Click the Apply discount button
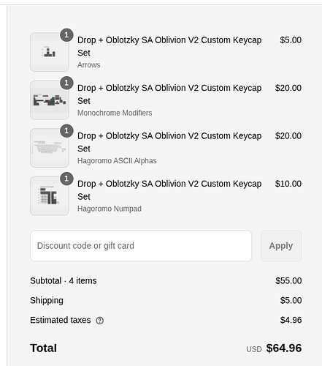The width and height of the screenshot is (322, 366). [x=281, y=246]
